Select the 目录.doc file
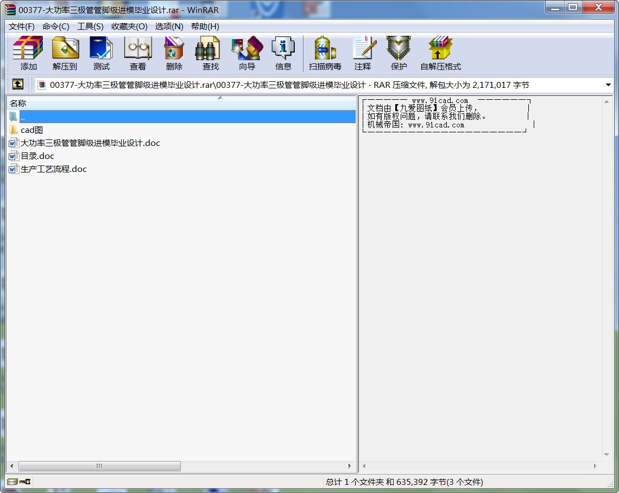 pos(37,156)
